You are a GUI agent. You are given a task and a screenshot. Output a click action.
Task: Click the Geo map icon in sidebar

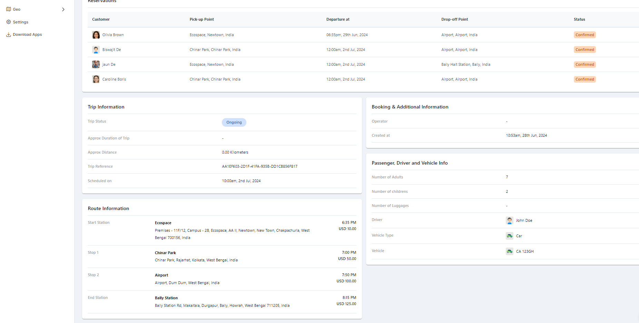(x=9, y=9)
